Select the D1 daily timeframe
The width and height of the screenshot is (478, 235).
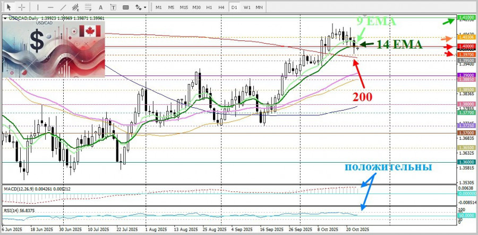(234, 7)
